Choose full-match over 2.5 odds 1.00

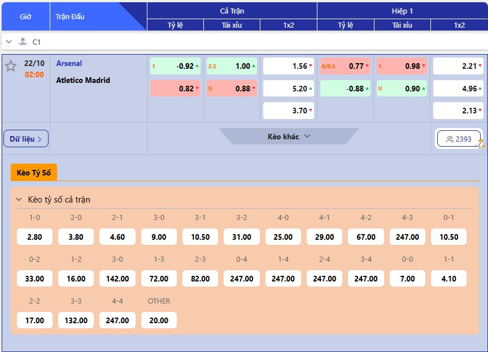click(x=232, y=66)
